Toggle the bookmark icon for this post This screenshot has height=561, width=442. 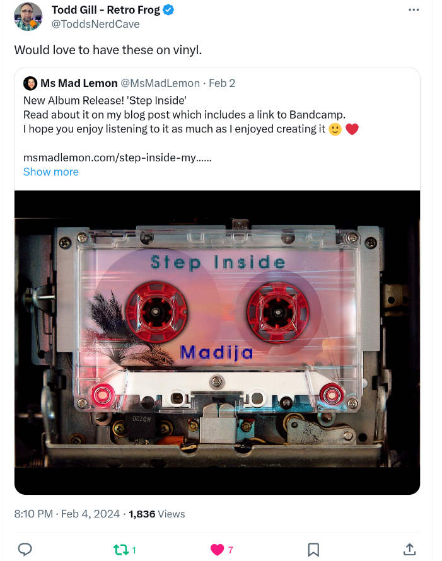point(313,550)
